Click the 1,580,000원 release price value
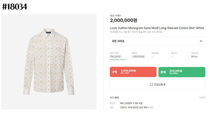This screenshot has width=210, height=123. (138, 57)
